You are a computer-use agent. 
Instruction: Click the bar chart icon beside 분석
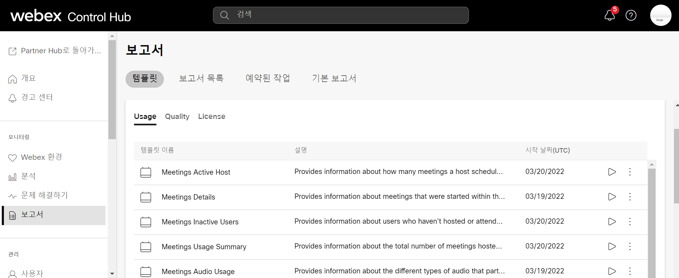(12, 177)
